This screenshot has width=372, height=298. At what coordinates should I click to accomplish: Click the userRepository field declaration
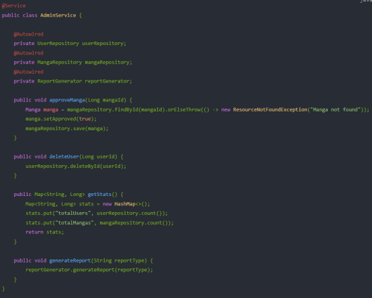pyautogui.click(x=70, y=44)
